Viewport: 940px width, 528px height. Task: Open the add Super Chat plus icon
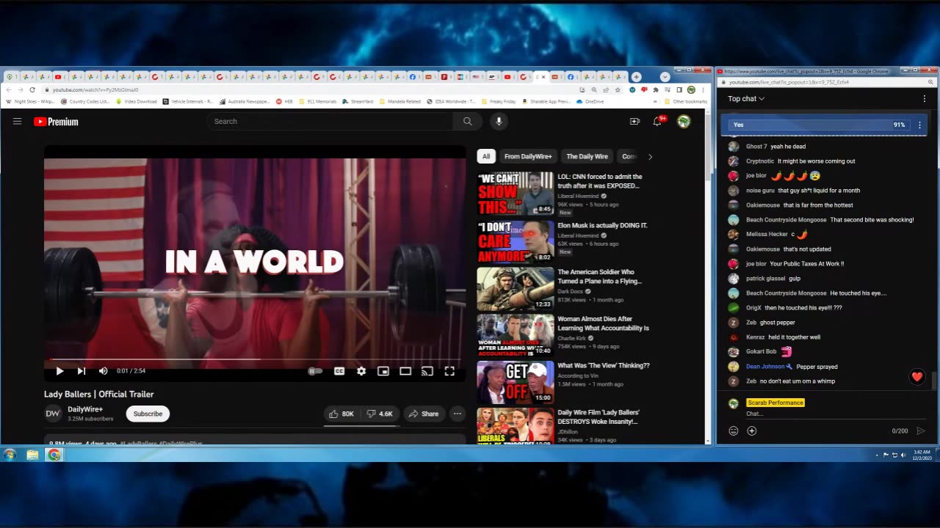(751, 430)
